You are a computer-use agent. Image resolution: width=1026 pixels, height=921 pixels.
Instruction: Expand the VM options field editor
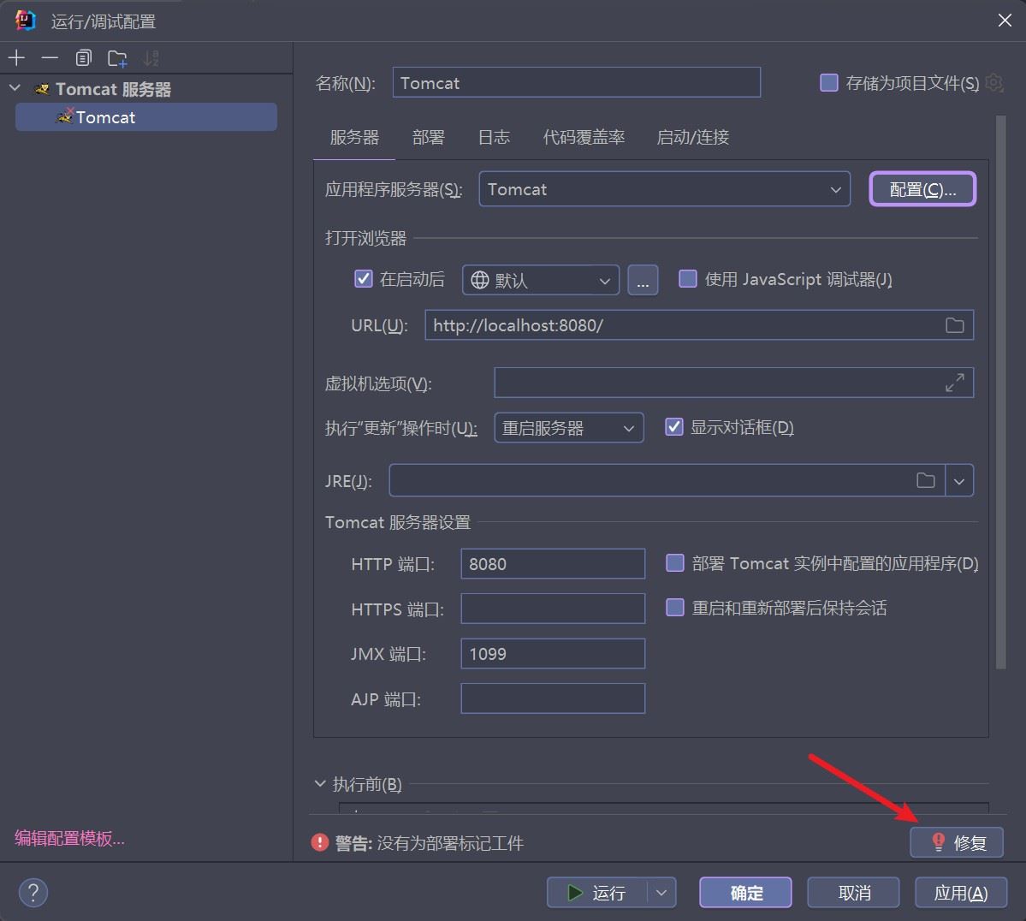[955, 383]
